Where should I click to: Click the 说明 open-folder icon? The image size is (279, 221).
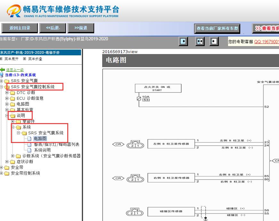click(x=12, y=116)
